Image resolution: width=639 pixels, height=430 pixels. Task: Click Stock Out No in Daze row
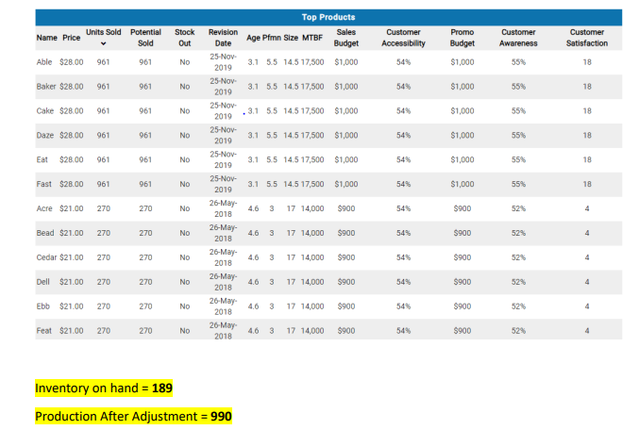[x=185, y=136]
